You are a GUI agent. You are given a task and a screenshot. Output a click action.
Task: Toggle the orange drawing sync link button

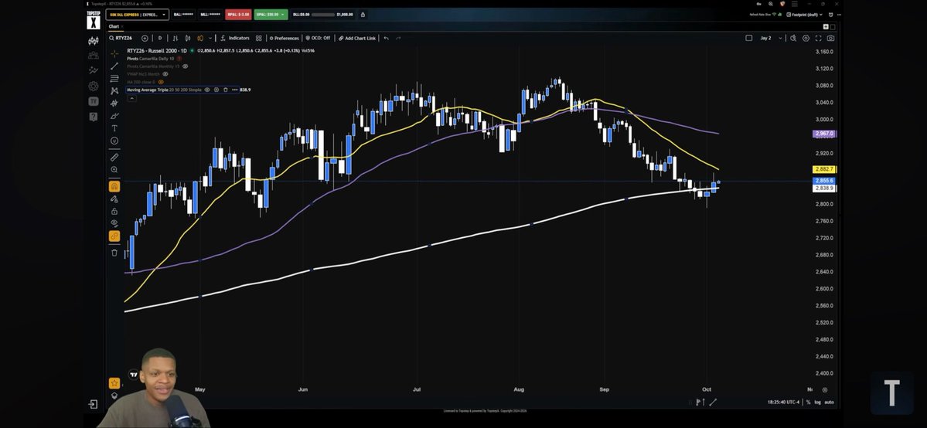114,236
